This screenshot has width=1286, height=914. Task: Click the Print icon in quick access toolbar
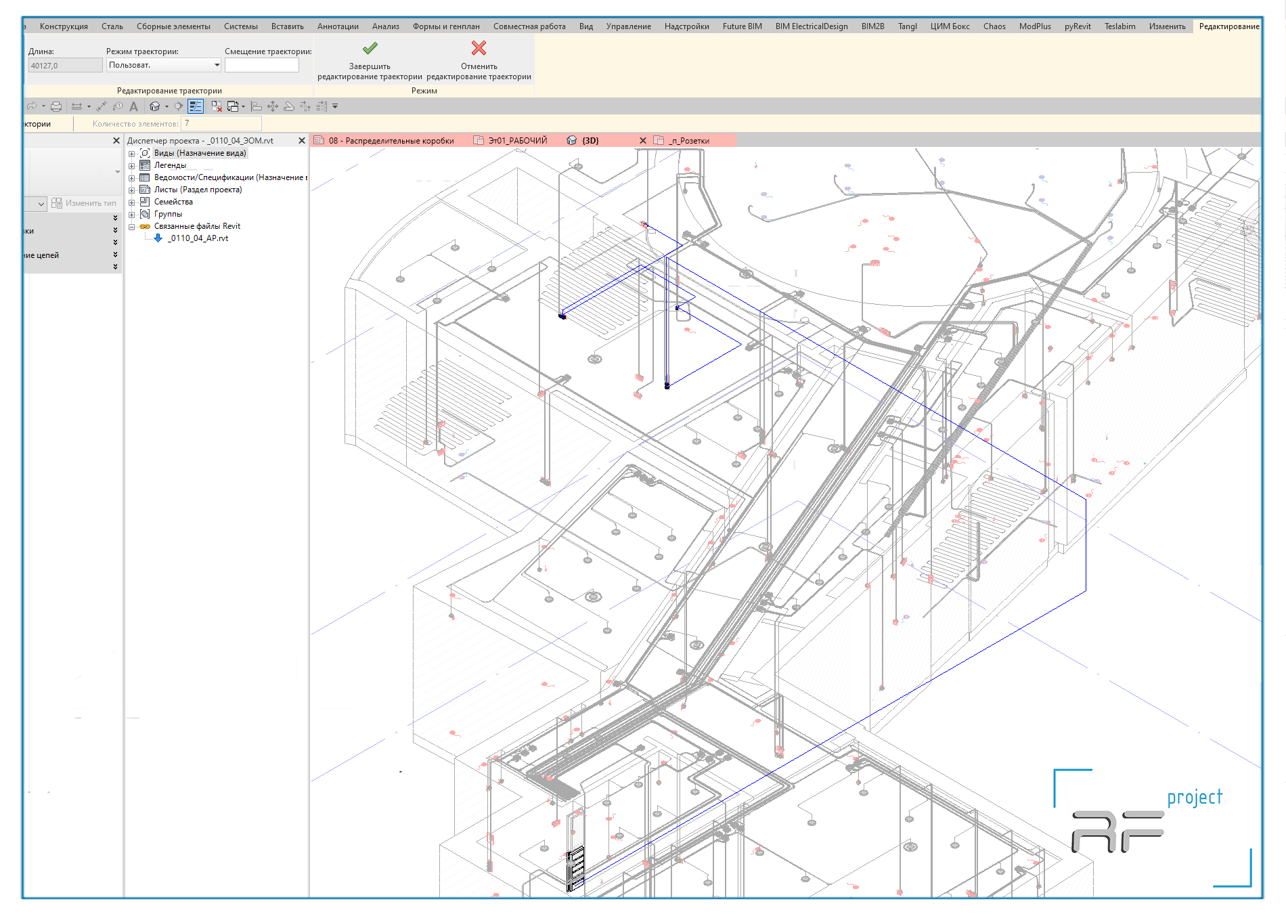(x=56, y=106)
